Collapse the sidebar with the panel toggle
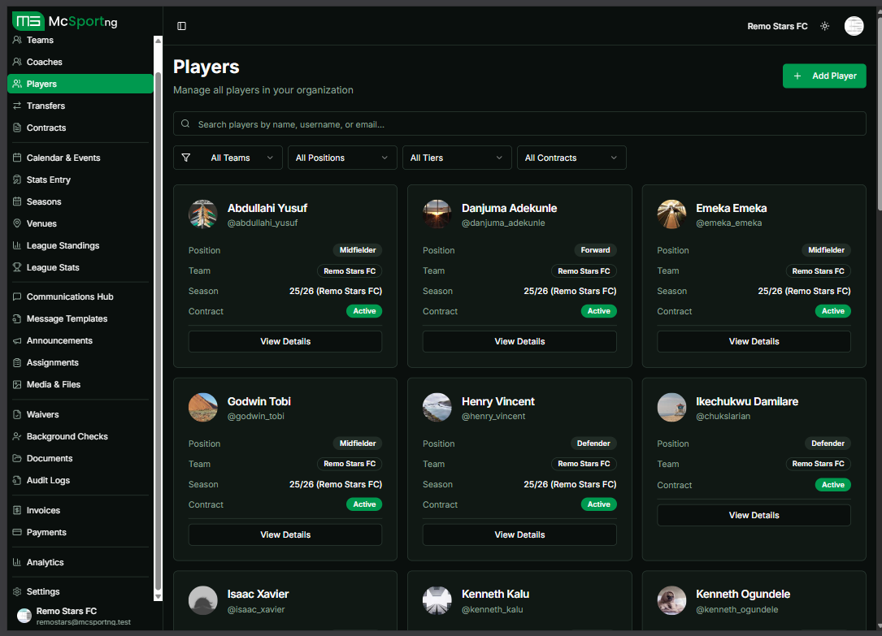Viewport: 882px width, 636px height. pyautogui.click(x=181, y=25)
